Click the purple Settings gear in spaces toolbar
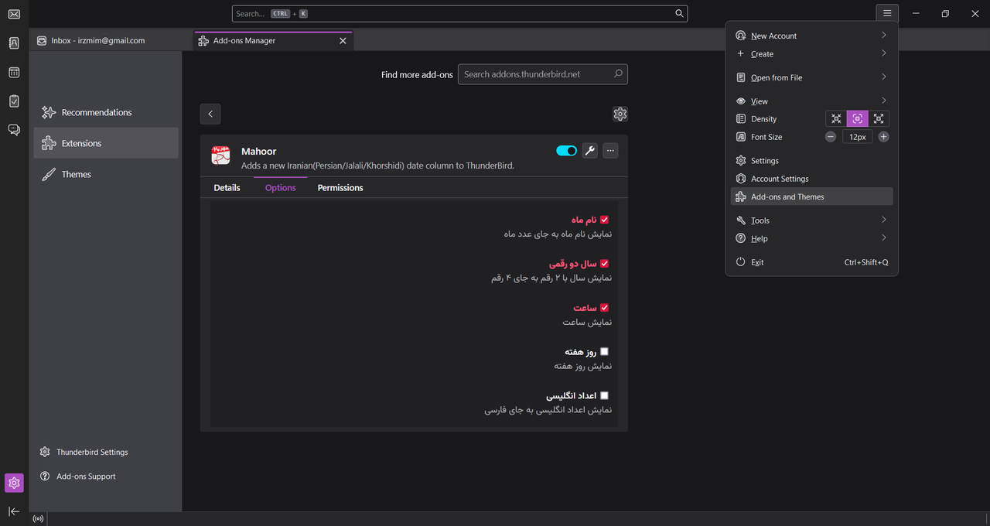The width and height of the screenshot is (990, 526). 14,483
